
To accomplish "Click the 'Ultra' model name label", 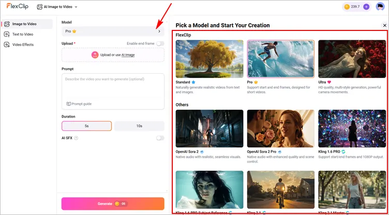I will coord(322,82).
